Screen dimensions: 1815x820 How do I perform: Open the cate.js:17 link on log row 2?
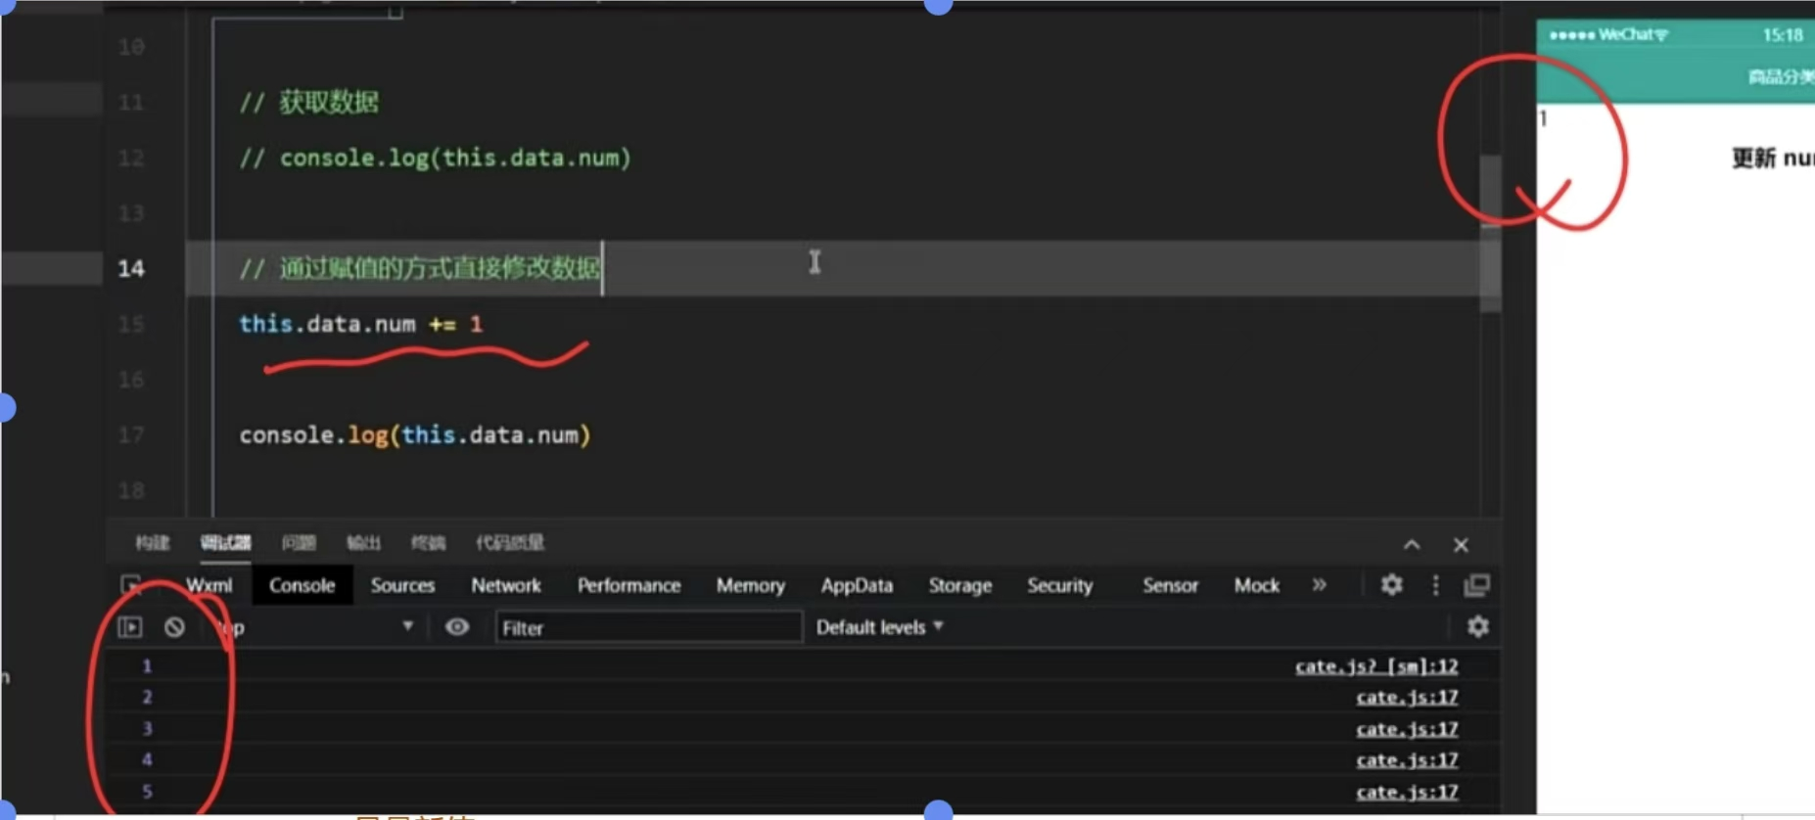click(x=1406, y=698)
